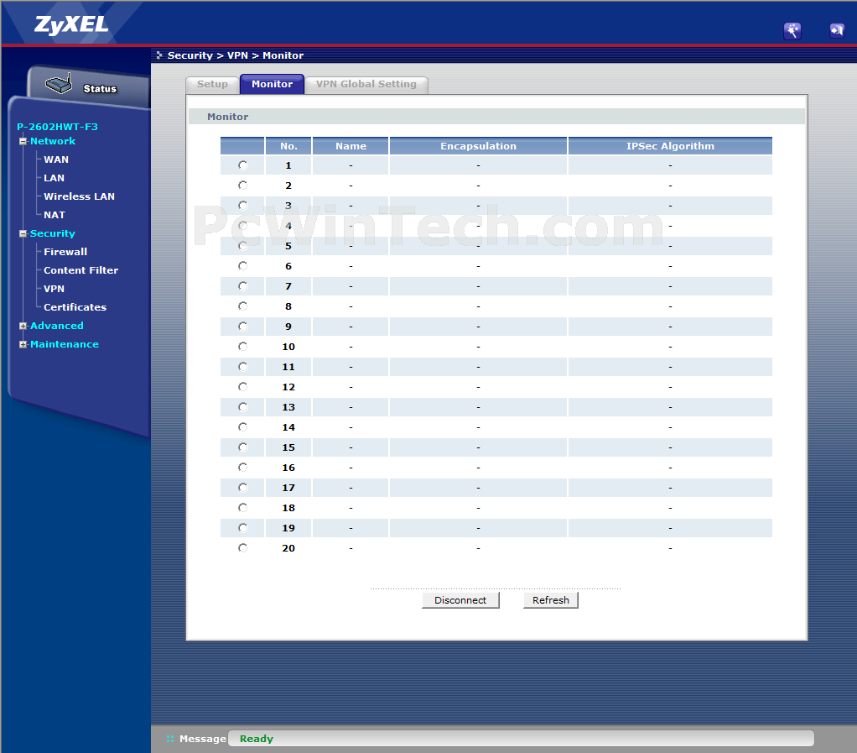Select radio button for entry 1
Screen dimensions: 857x753
pos(242,165)
